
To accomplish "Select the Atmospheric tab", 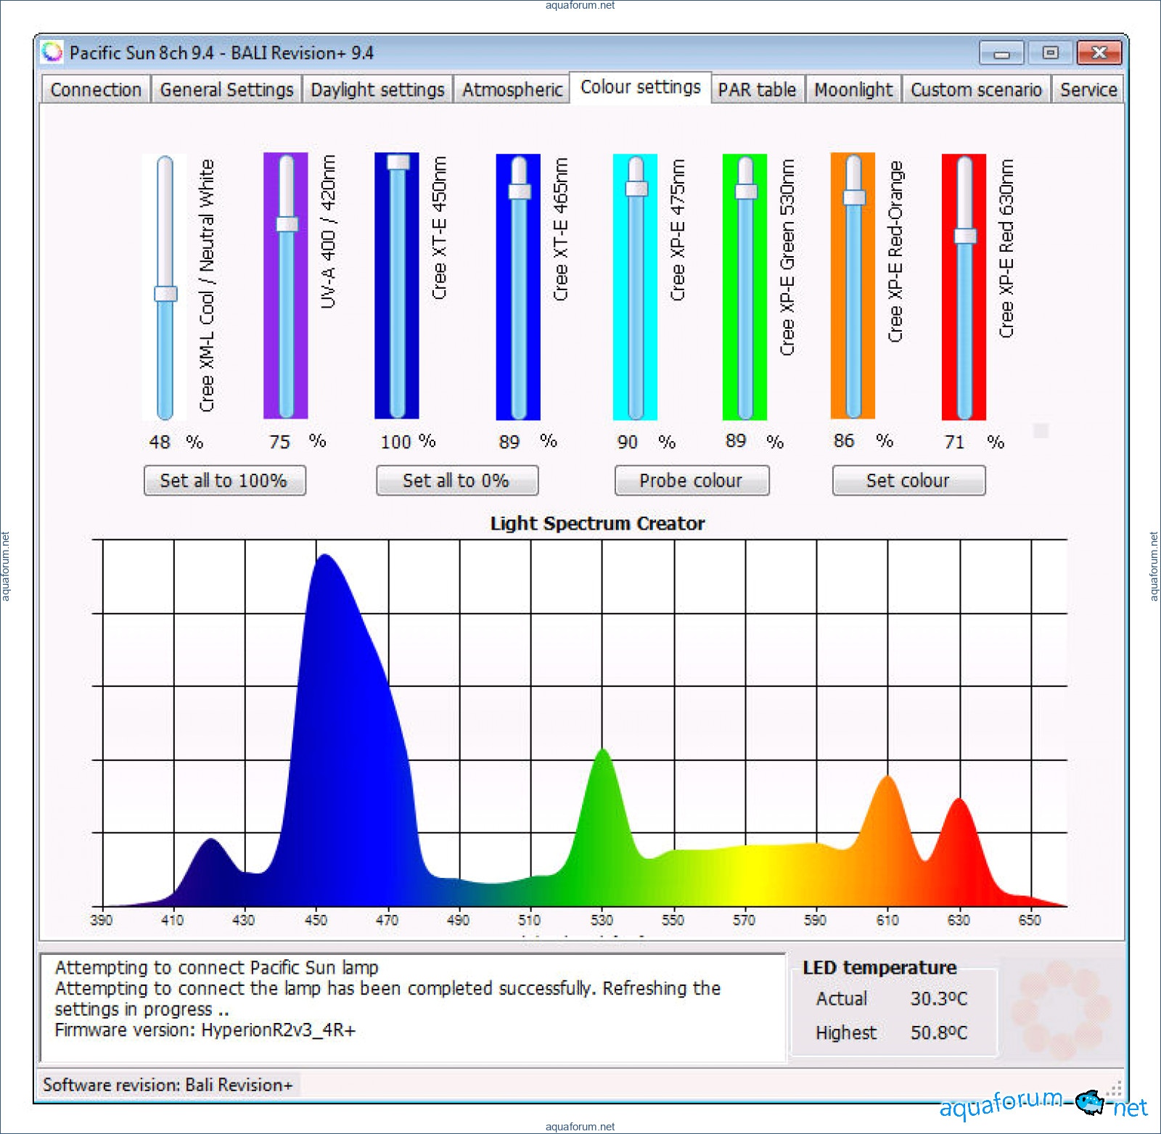I will click(512, 90).
